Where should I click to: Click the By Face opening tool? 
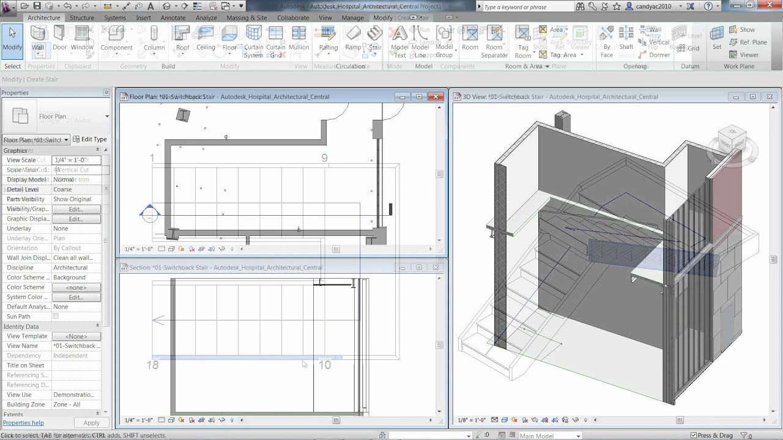[x=607, y=42]
